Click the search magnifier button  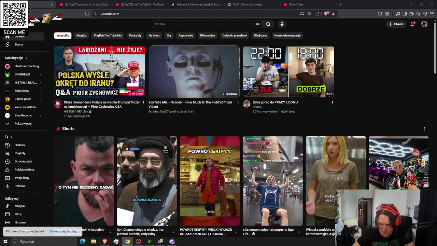(x=268, y=24)
